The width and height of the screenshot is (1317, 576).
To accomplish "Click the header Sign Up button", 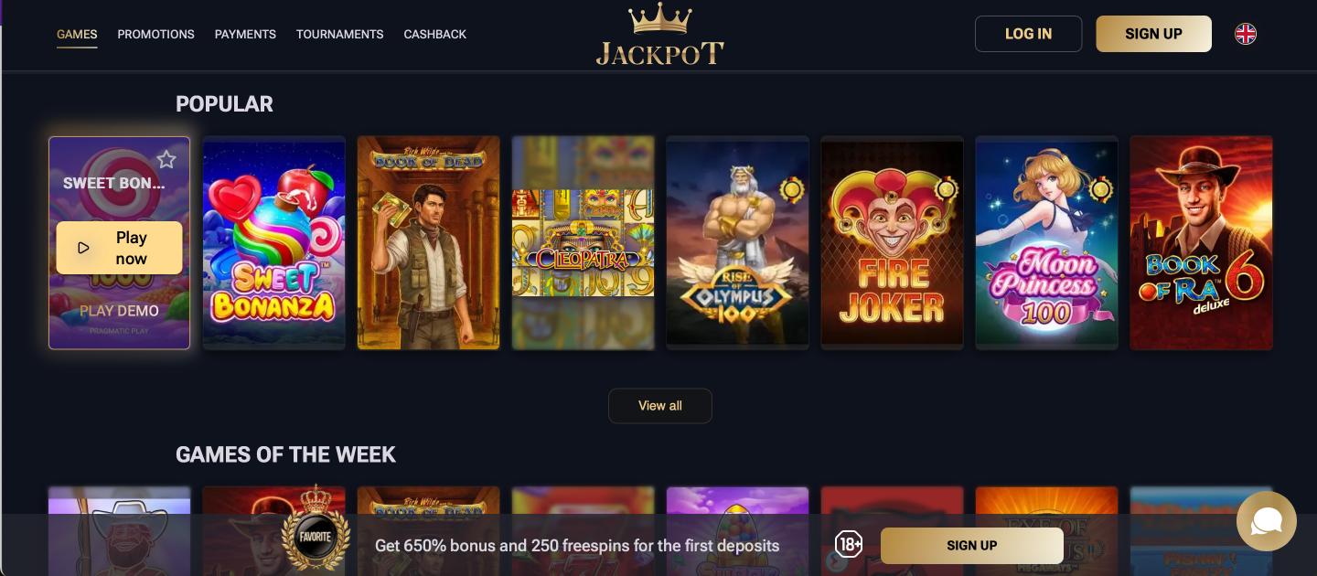I will click(x=1154, y=34).
